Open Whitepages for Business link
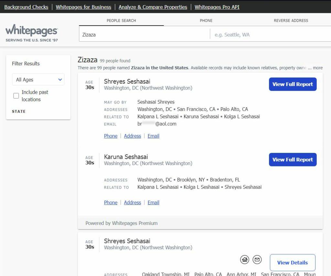Viewport: 331px width, 276px height. [83, 7]
